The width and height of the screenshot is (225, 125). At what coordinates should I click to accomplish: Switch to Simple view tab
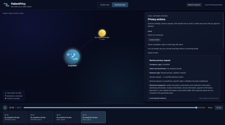pyautogui.click(x=105, y=5)
